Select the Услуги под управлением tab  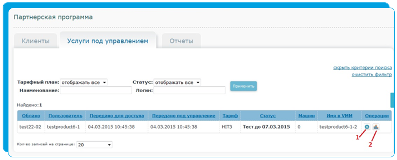(108, 41)
